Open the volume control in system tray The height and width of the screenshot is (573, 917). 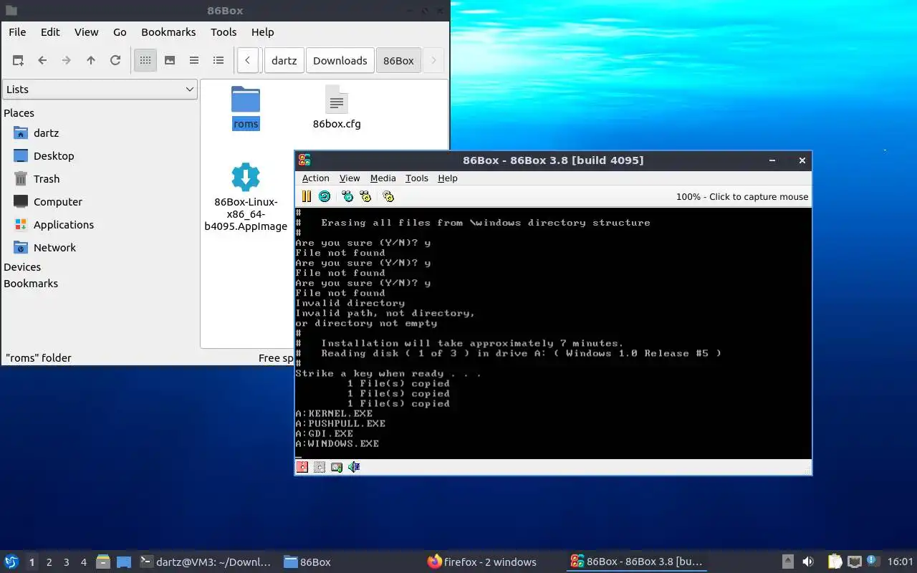click(x=808, y=562)
